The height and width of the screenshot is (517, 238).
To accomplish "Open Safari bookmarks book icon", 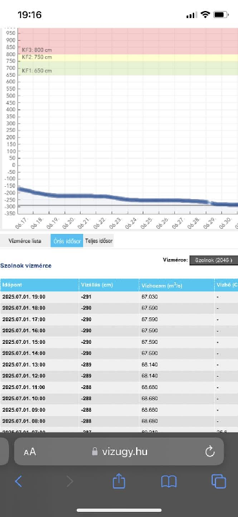I will (169, 481).
